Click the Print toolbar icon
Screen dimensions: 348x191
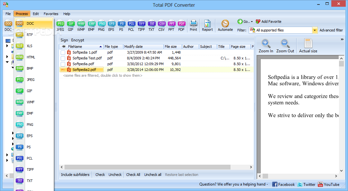point(193,26)
